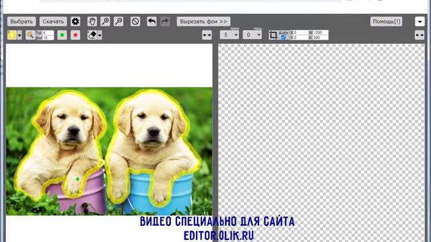Click the Tol tolerance field

(48, 33)
